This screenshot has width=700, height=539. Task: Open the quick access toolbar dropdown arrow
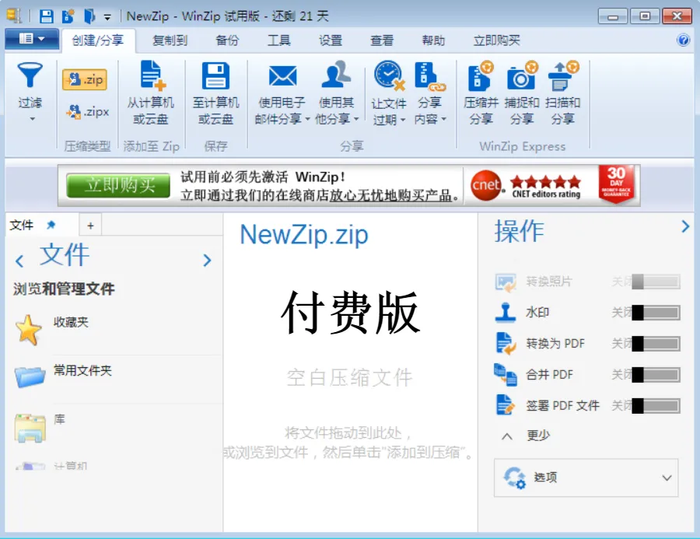[x=107, y=17]
